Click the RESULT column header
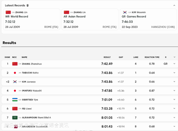This screenshot has width=178, height=131. coord(107,57)
